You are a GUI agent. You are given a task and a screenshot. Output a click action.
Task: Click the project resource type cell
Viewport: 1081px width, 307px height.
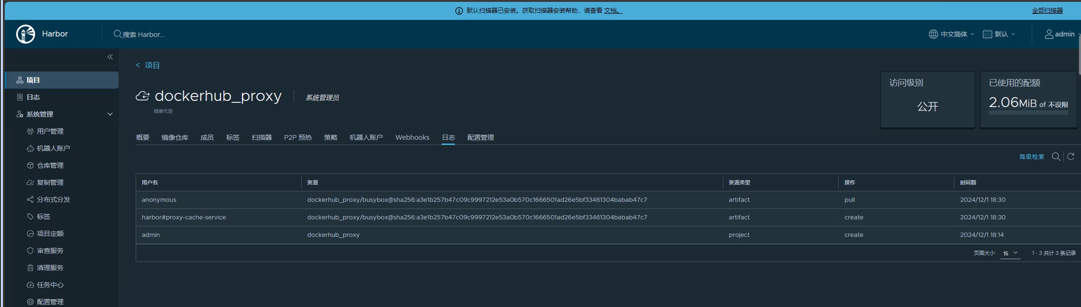(x=739, y=235)
